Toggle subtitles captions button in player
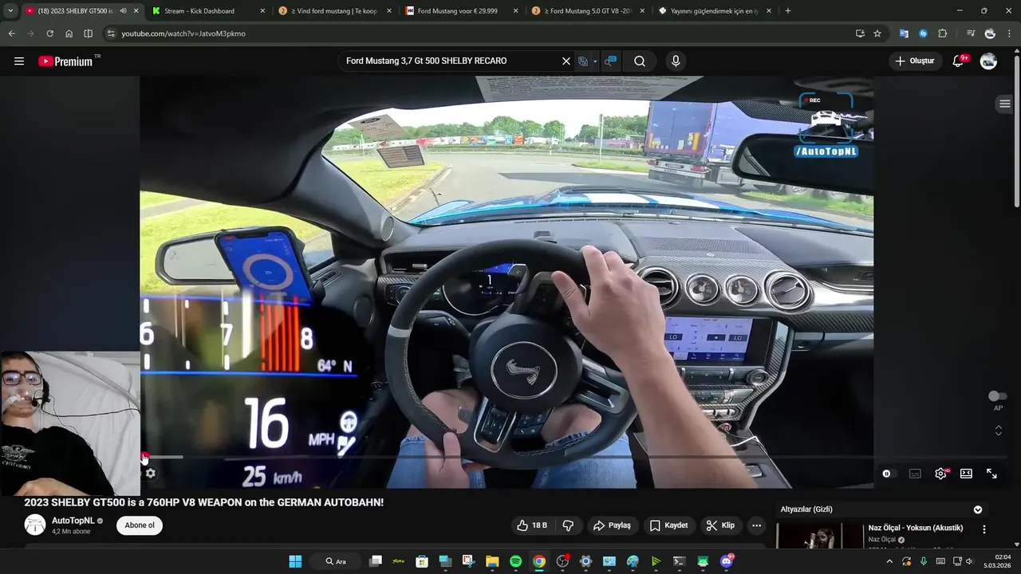This screenshot has width=1021, height=574. pos(915,474)
